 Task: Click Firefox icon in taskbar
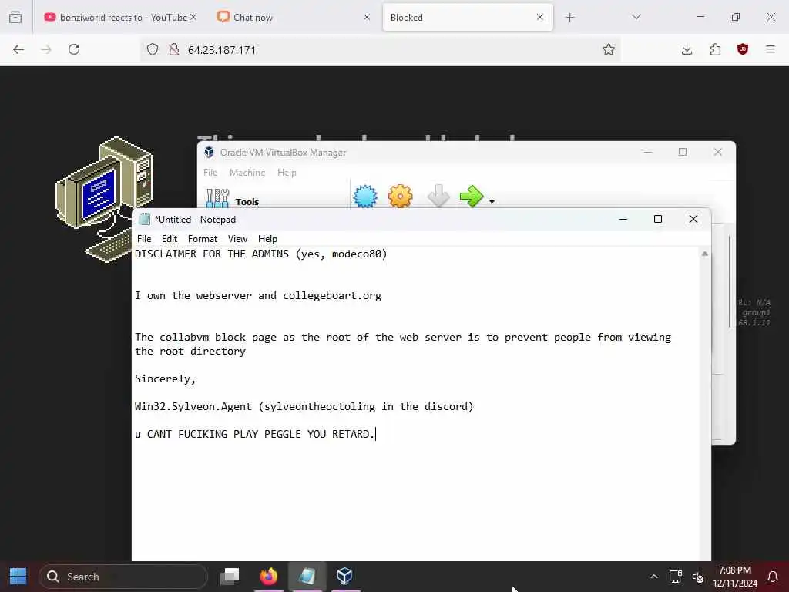point(269,576)
